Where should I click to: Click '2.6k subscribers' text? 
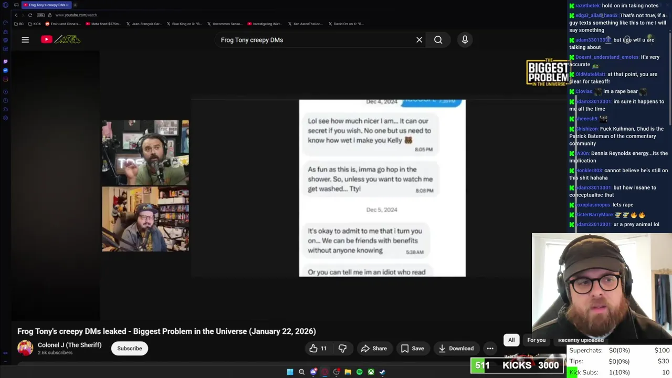(55, 353)
